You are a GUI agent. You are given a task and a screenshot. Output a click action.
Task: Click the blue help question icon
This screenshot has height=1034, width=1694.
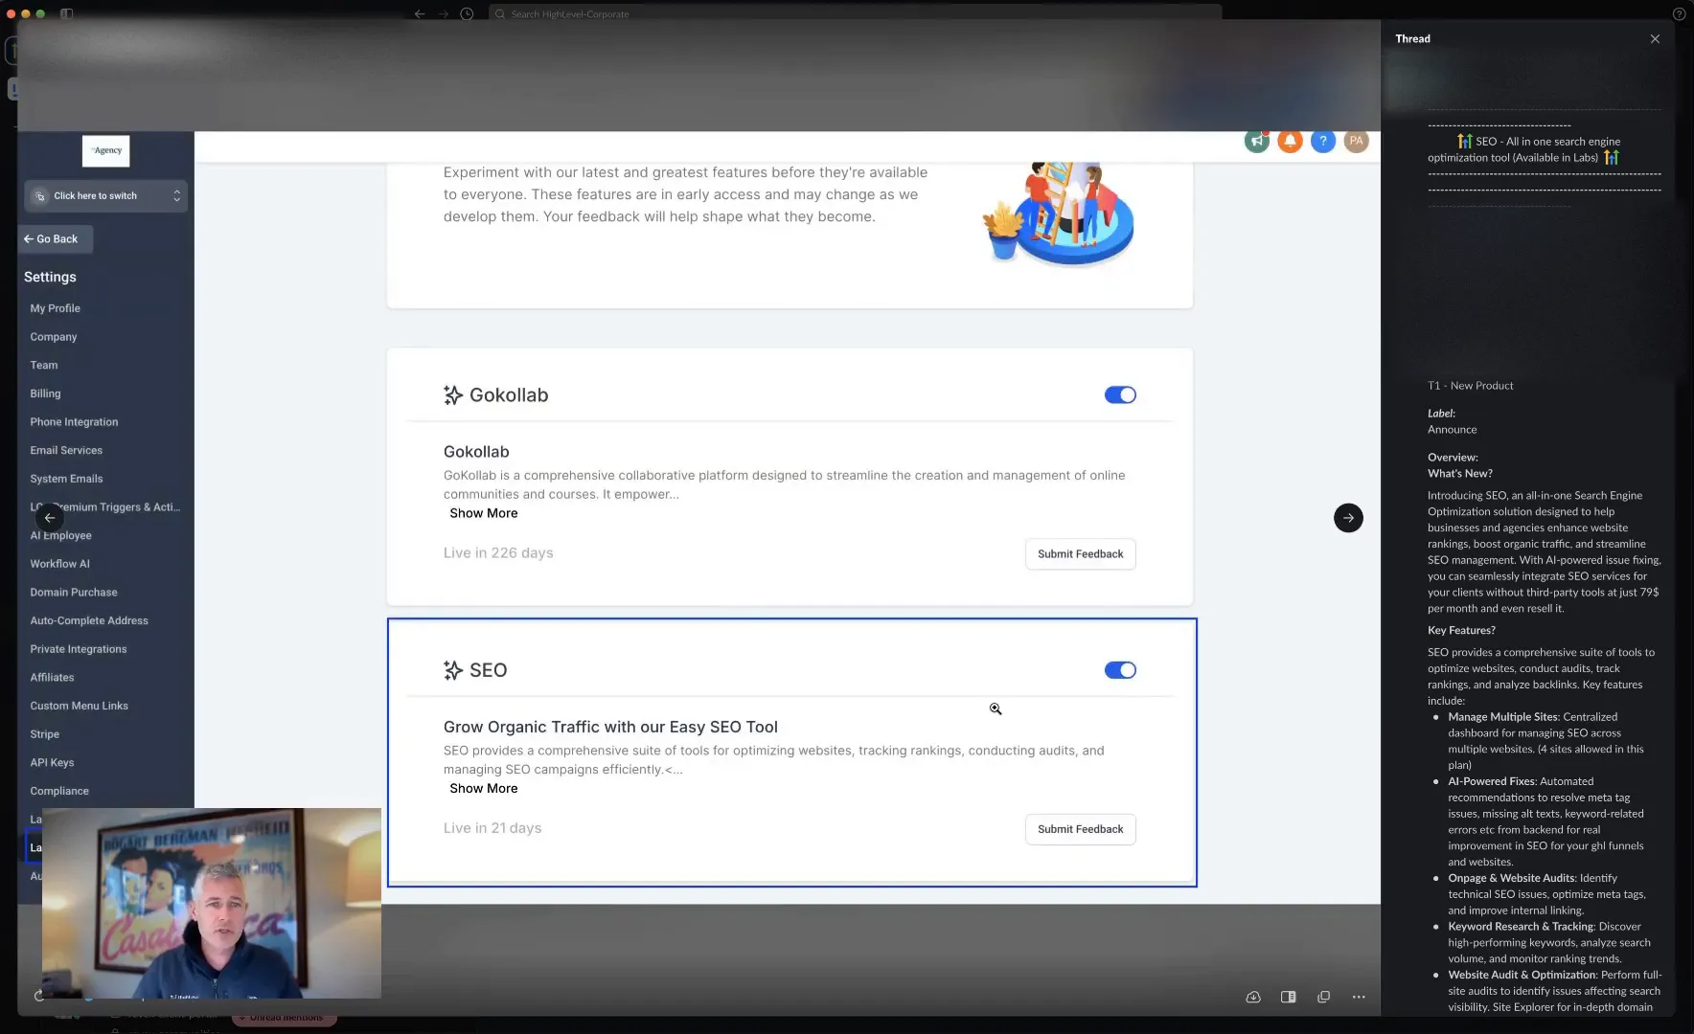click(1323, 141)
